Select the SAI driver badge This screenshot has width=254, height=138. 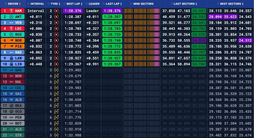[13, 94]
